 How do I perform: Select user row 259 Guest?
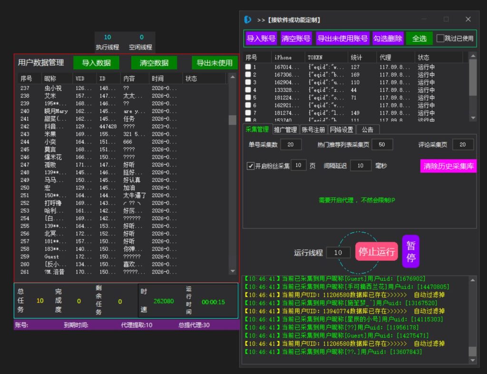[x=123, y=256]
